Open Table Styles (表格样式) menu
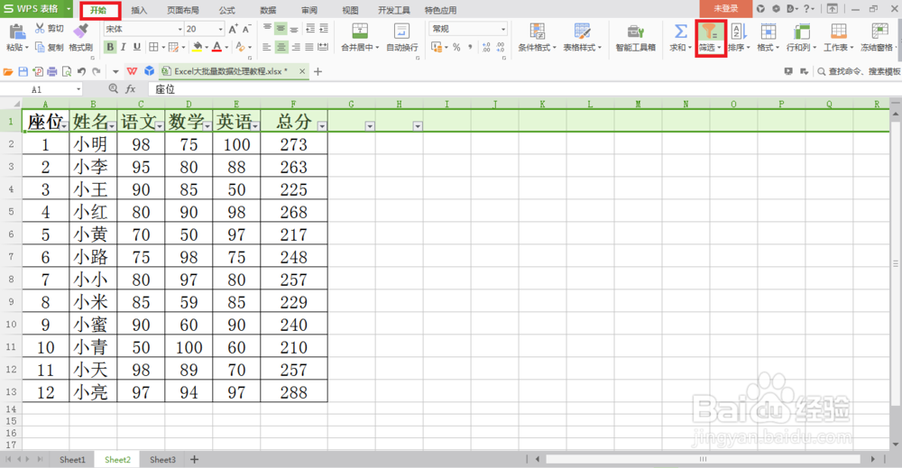This screenshot has height=468, width=902. coord(582,37)
